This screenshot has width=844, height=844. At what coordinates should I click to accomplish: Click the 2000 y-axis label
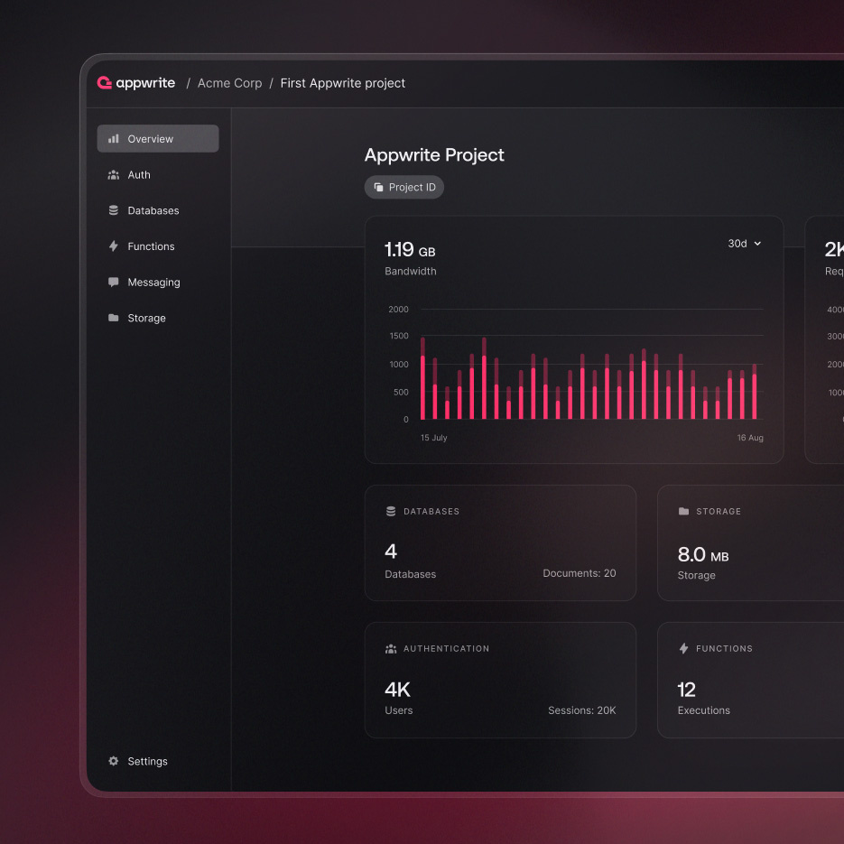(399, 310)
